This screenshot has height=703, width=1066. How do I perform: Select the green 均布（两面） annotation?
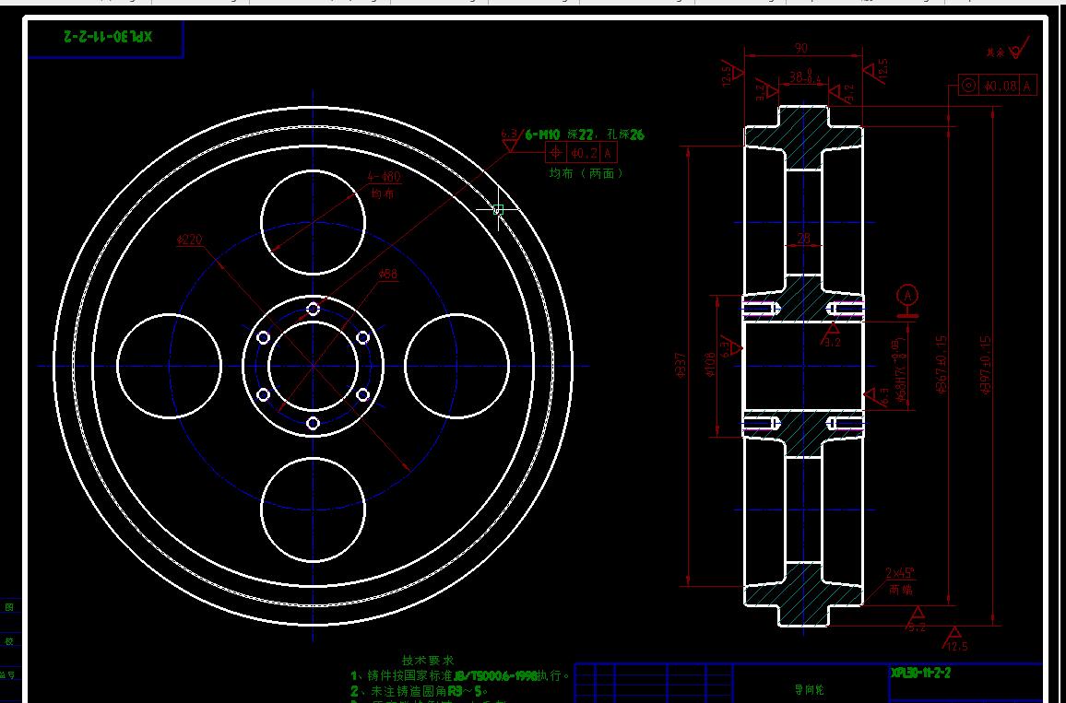coord(586,173)
